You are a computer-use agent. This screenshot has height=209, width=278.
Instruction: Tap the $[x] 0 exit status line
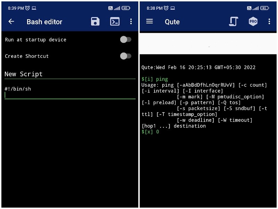pos(150,132)
